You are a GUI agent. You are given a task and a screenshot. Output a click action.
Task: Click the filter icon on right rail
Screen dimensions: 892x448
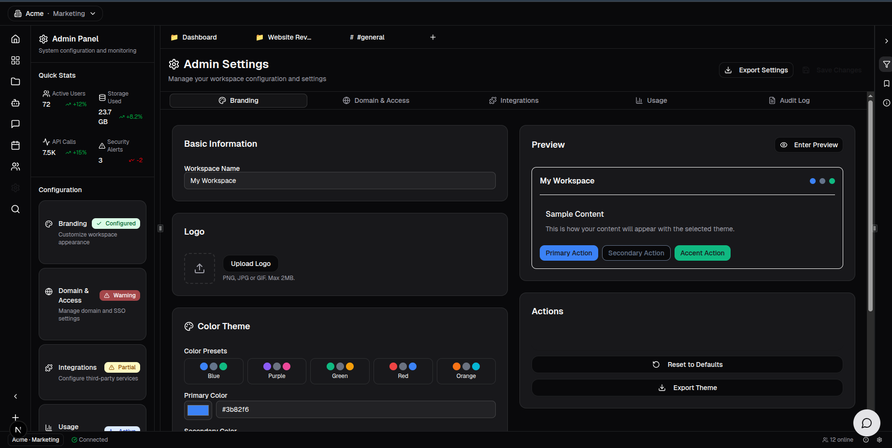pyautogui.click(x=886, y=64)
